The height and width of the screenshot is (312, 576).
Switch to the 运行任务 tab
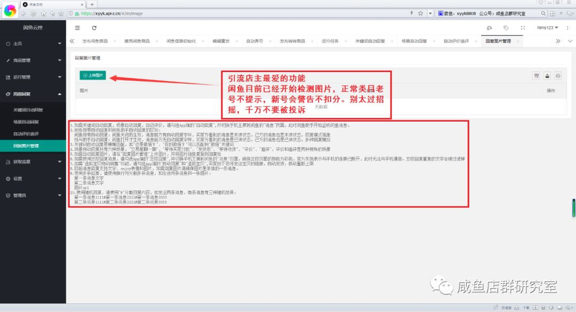pyautogui.click(x=330, y=41)
